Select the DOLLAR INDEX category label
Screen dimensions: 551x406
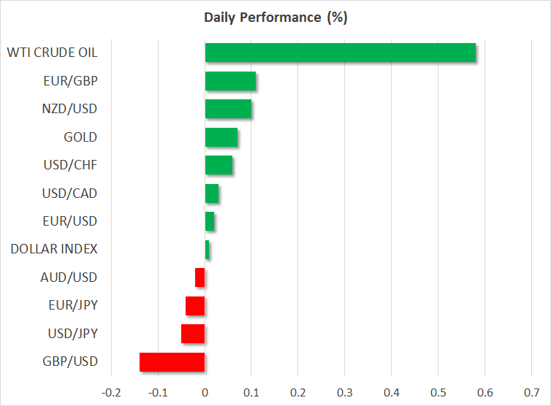tap(54, 249)
